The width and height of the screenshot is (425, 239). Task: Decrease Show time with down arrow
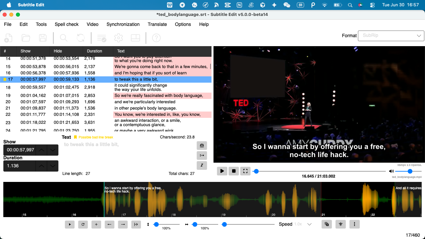53,150
